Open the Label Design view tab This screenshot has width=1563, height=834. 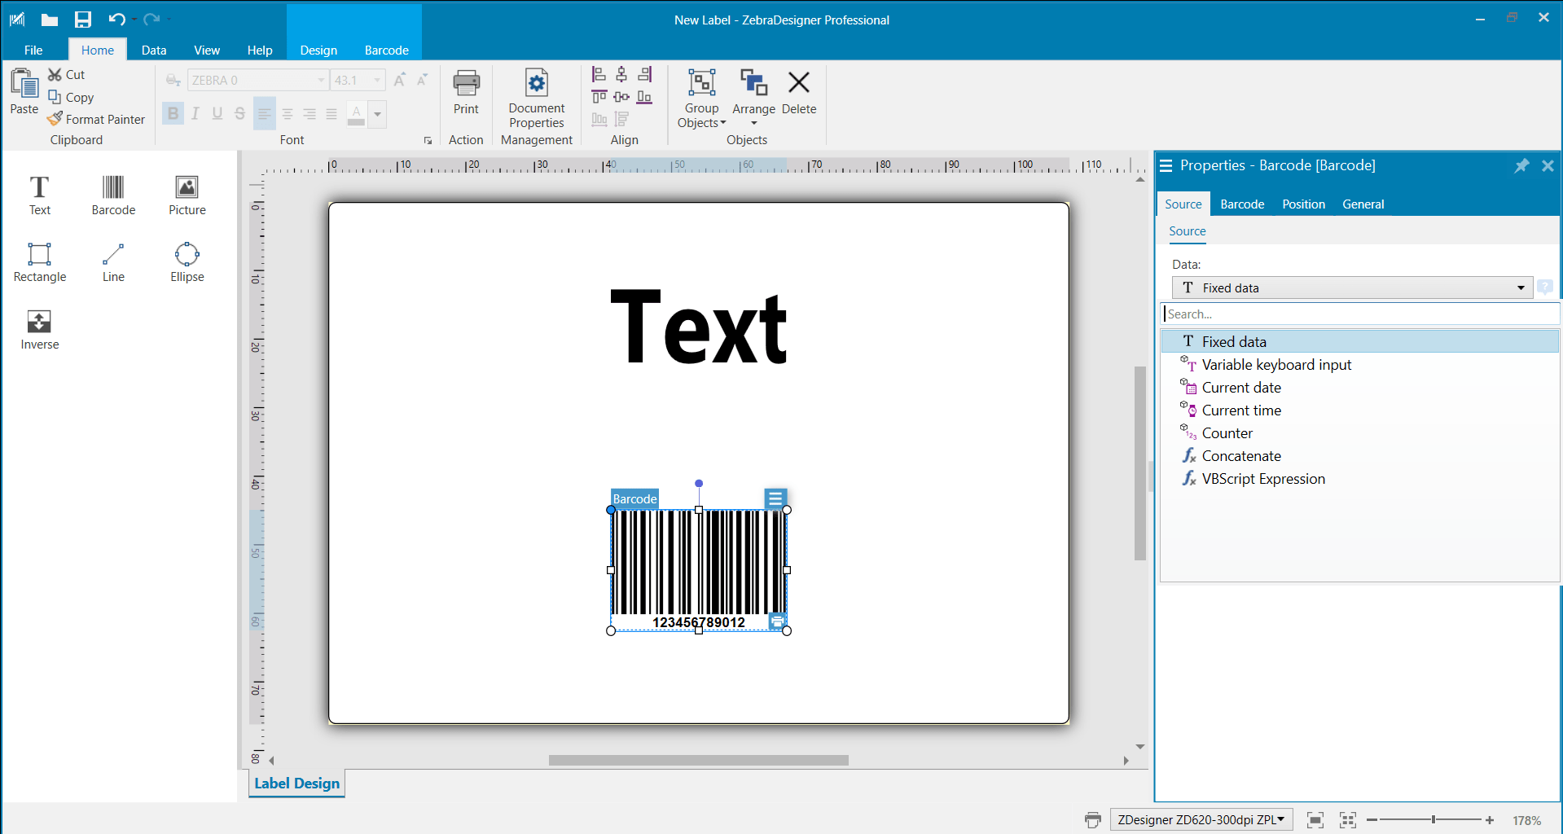pyautogui.click(x=296, y=784)
